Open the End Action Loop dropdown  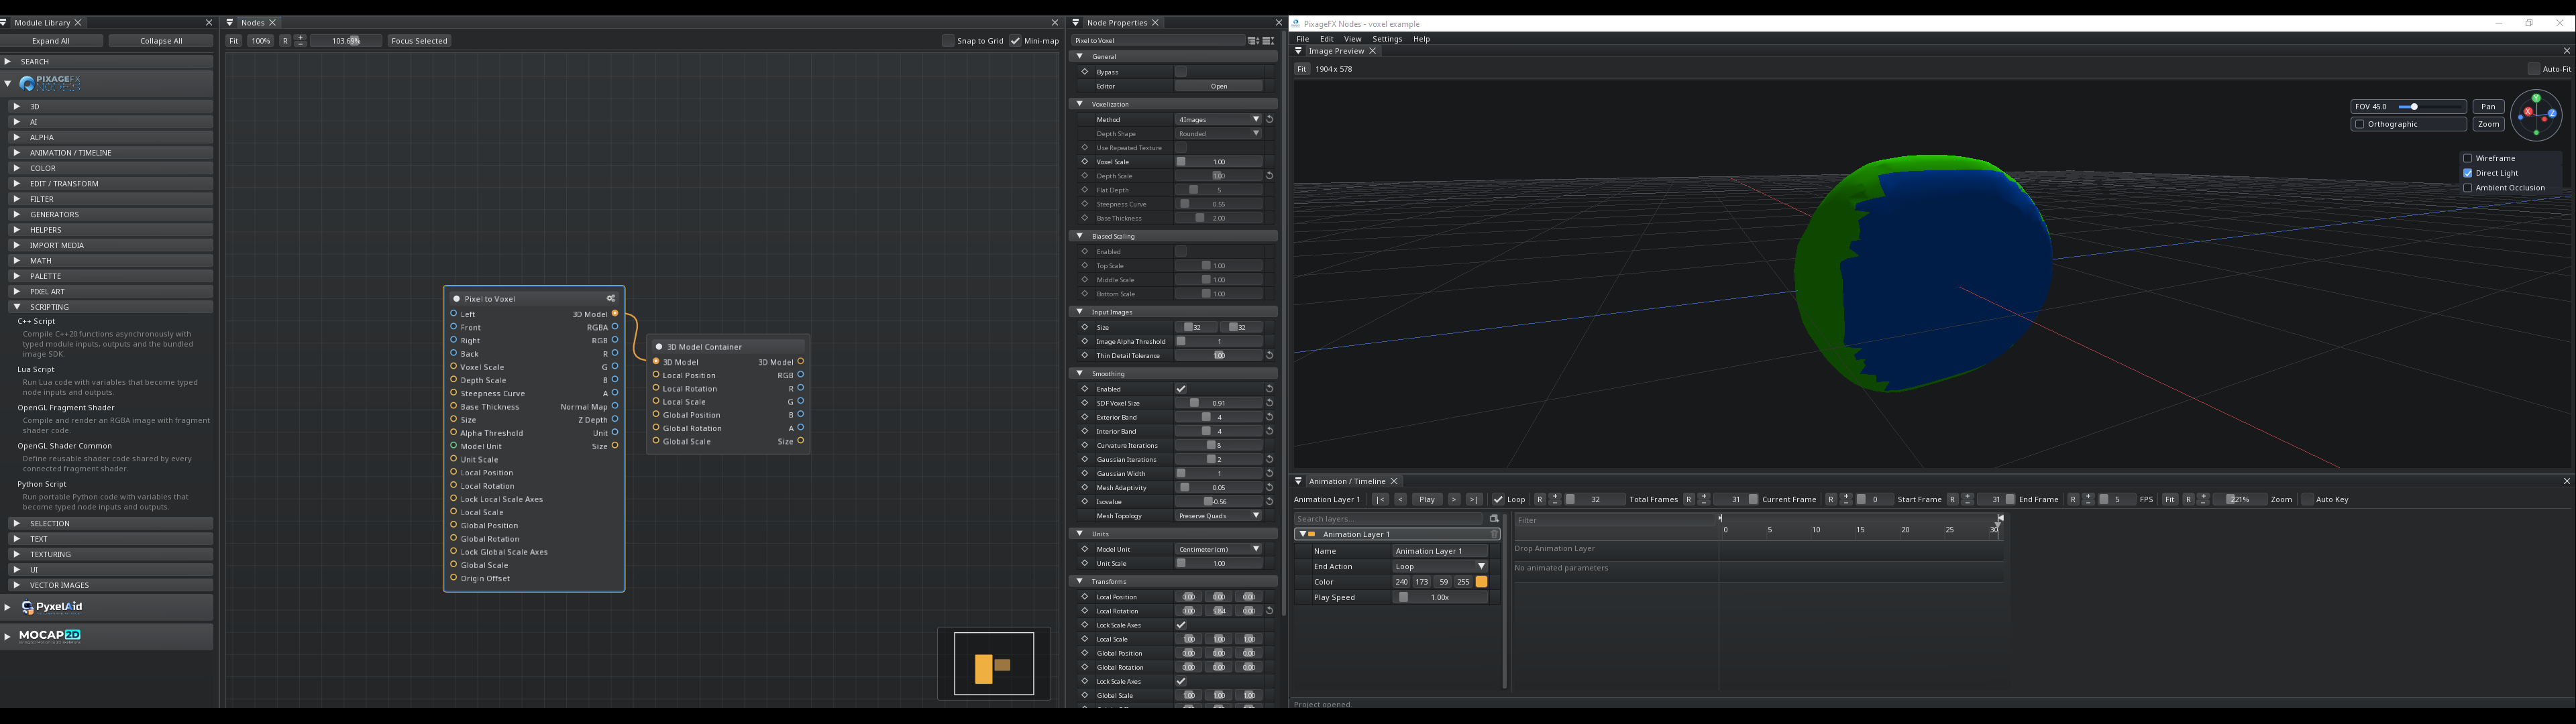1440,566
